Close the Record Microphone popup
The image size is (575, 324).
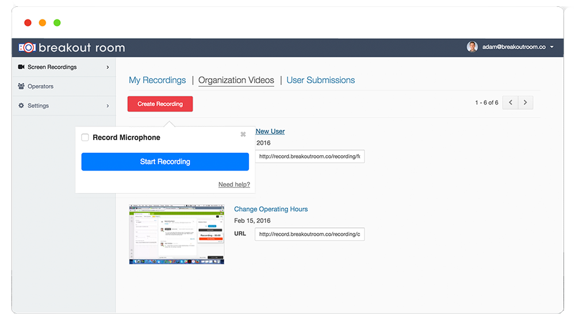243,134
